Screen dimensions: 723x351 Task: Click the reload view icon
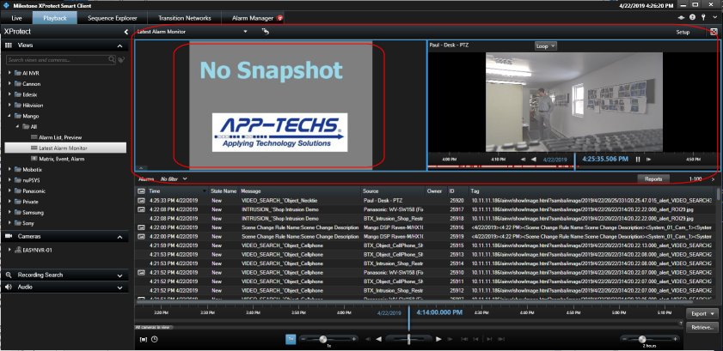tap(265, 31)
